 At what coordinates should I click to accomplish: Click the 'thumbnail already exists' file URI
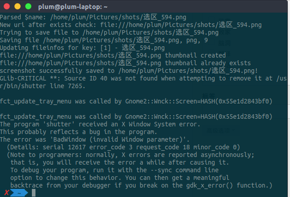[x=125, y=63]
